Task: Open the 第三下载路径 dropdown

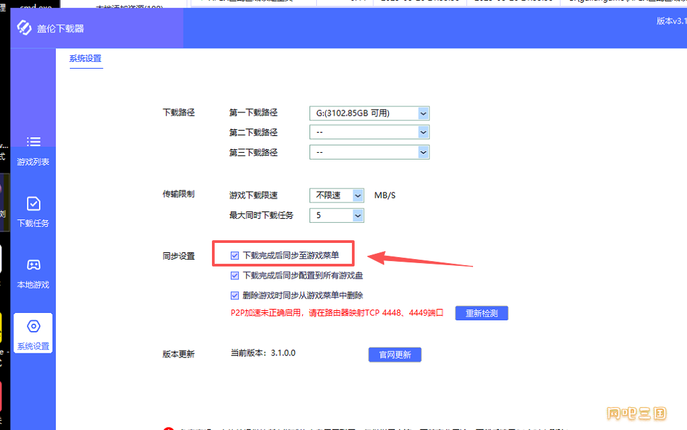Action: pos(423,153)
